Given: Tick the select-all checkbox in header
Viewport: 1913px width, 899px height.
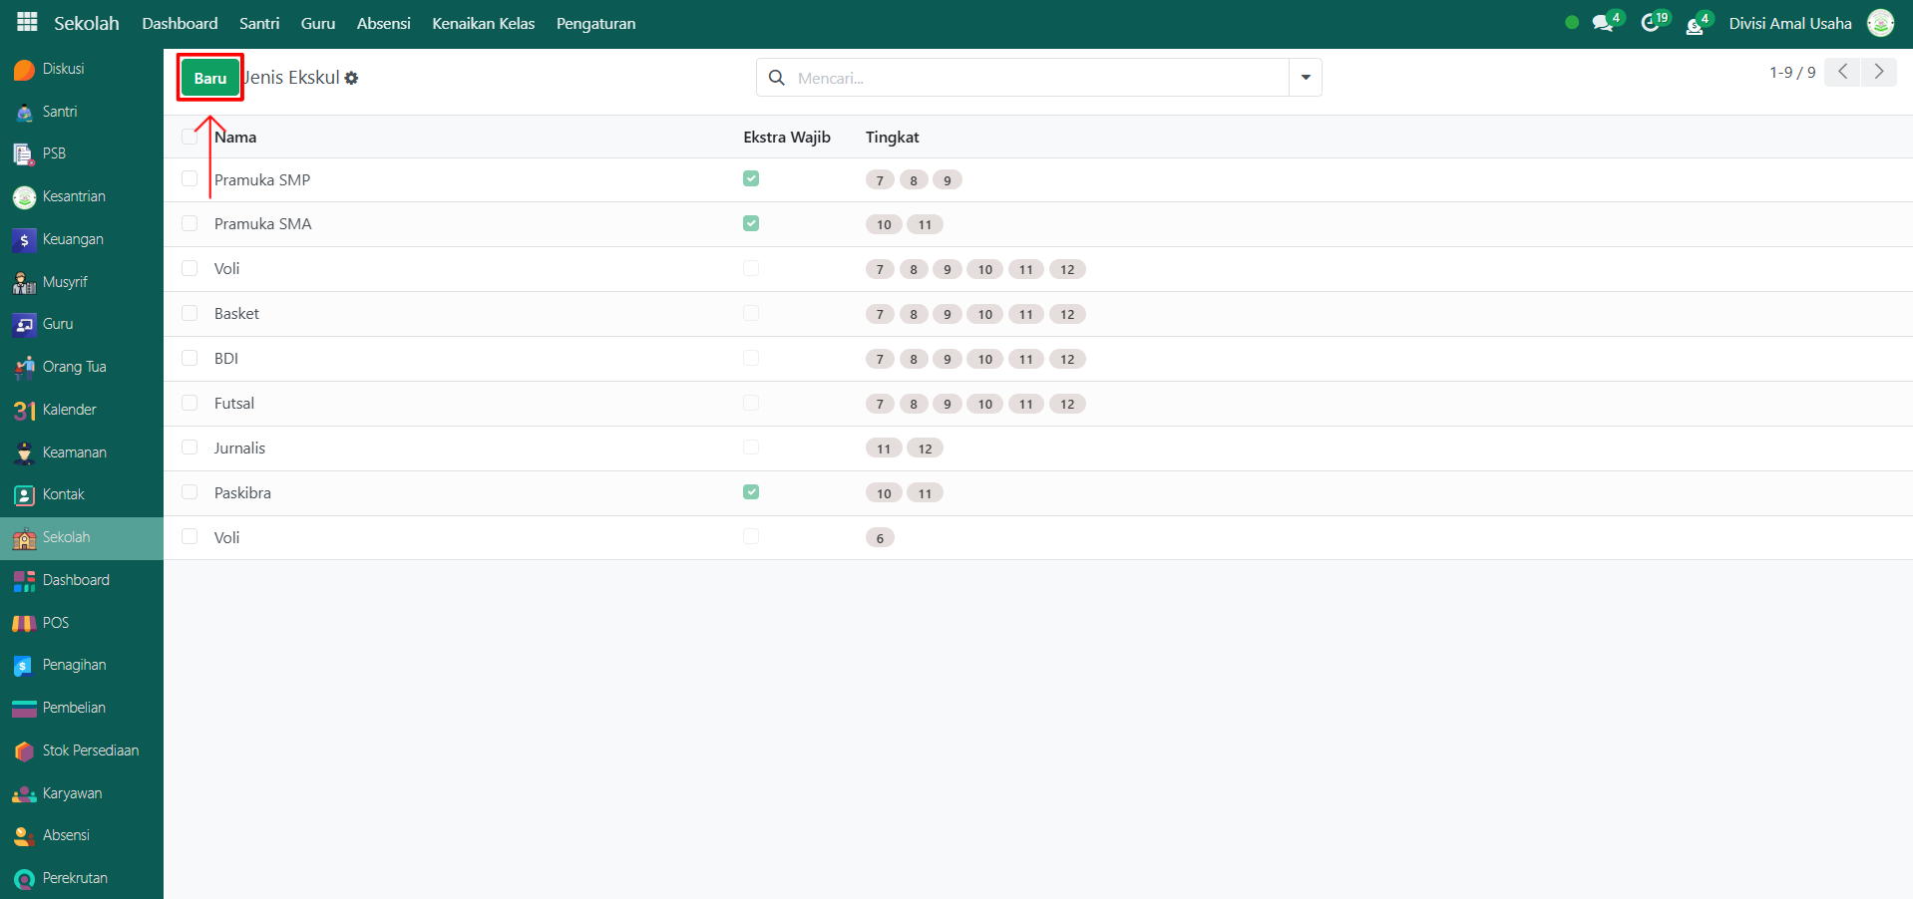Looking at the screenshot, I should click(x=190, y=137).
